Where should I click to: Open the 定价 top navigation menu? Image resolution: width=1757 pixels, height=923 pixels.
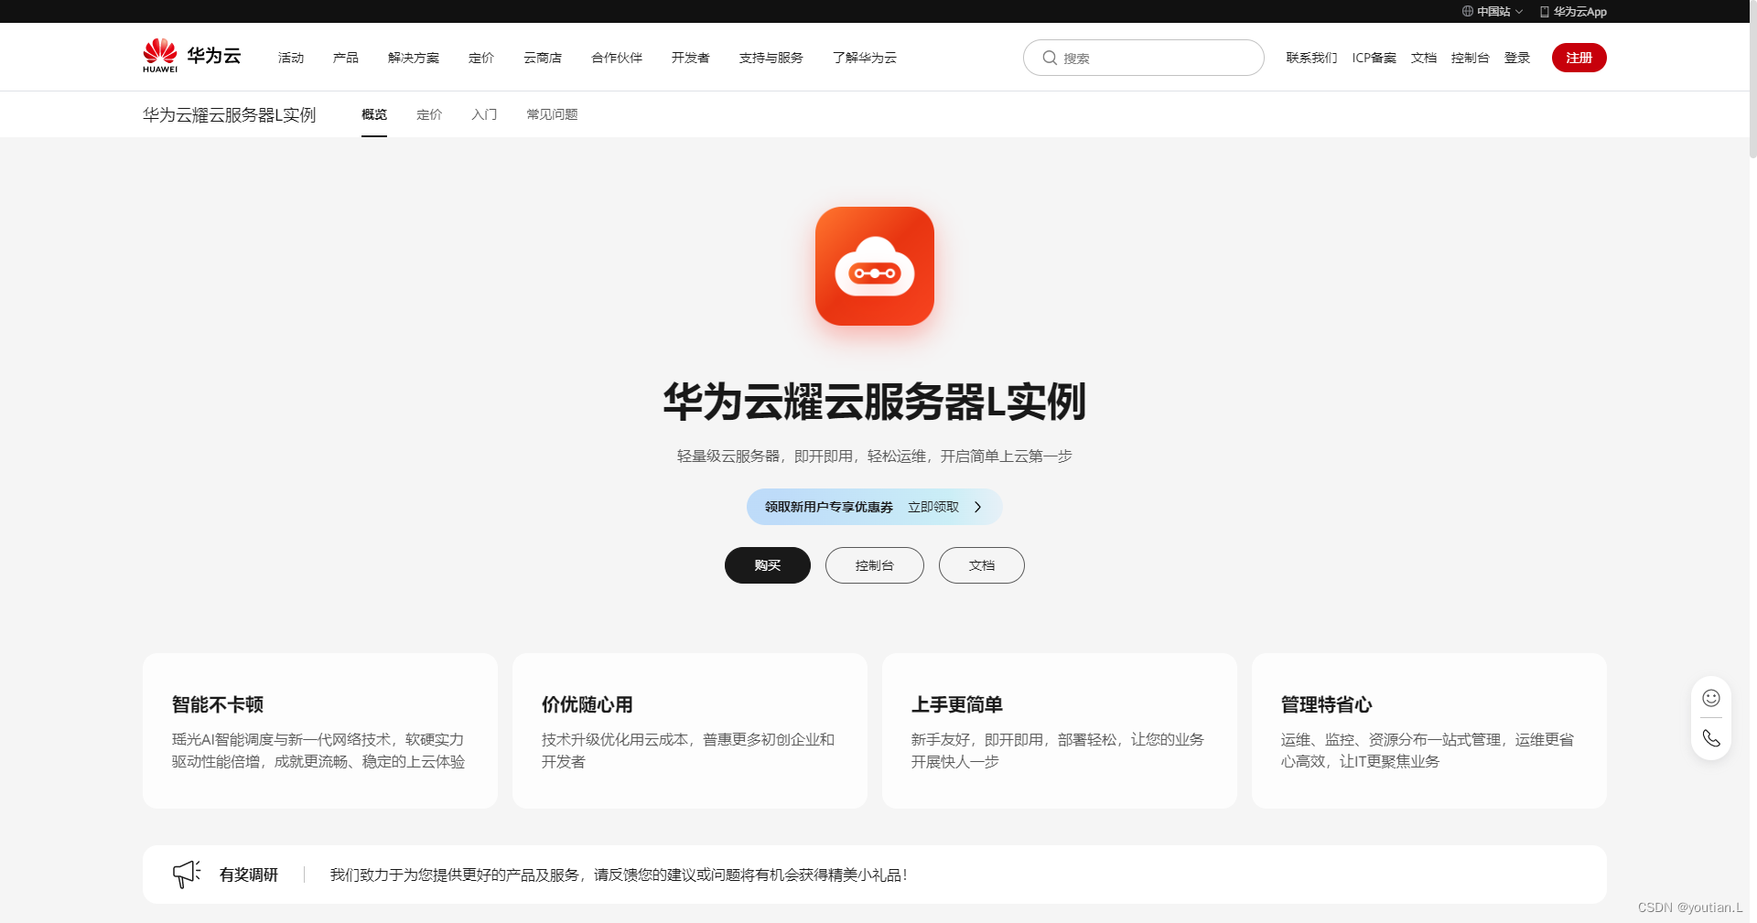click(x=481, y=58)
